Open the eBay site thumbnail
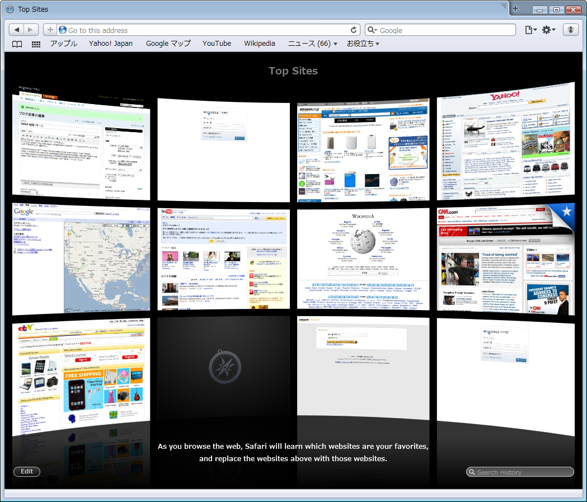587x502 pixels. tap(81, 377)
